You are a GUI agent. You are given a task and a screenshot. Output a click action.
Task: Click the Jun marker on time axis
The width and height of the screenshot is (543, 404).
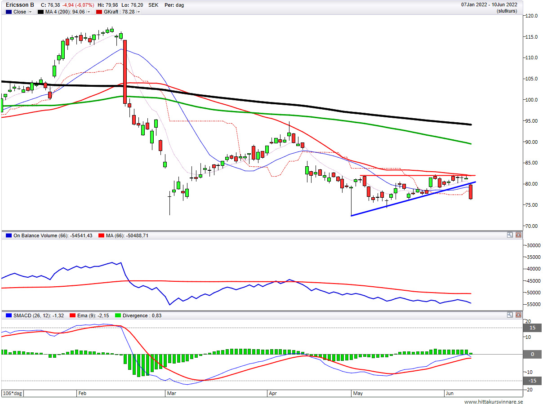pos(450,393)
